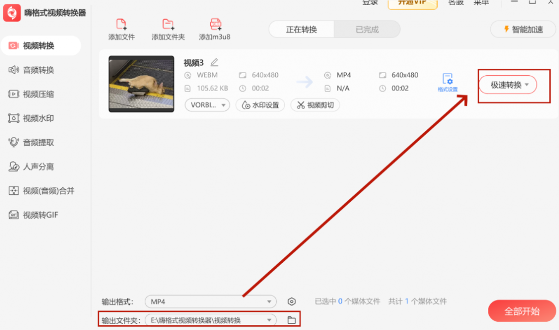Open the 输出格式 MP4 dropdown

(210, 301)
